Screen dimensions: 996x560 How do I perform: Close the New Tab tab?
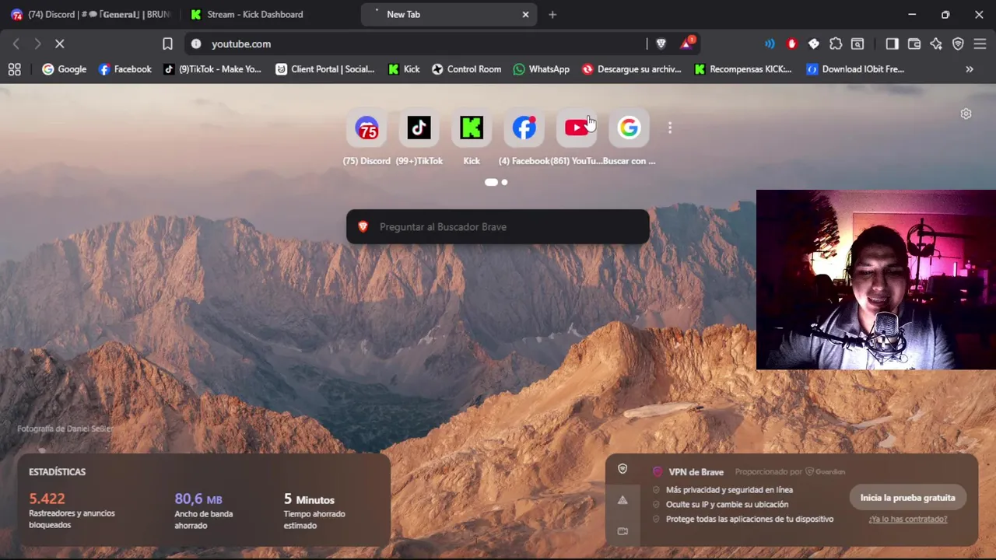click(x=525, y=14)
